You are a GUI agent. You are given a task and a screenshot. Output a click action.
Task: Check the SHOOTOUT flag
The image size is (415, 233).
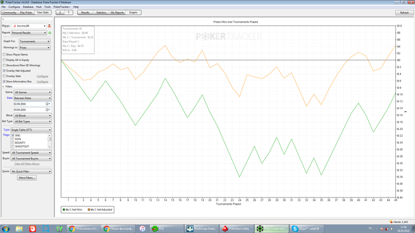(x=12, y=147)
